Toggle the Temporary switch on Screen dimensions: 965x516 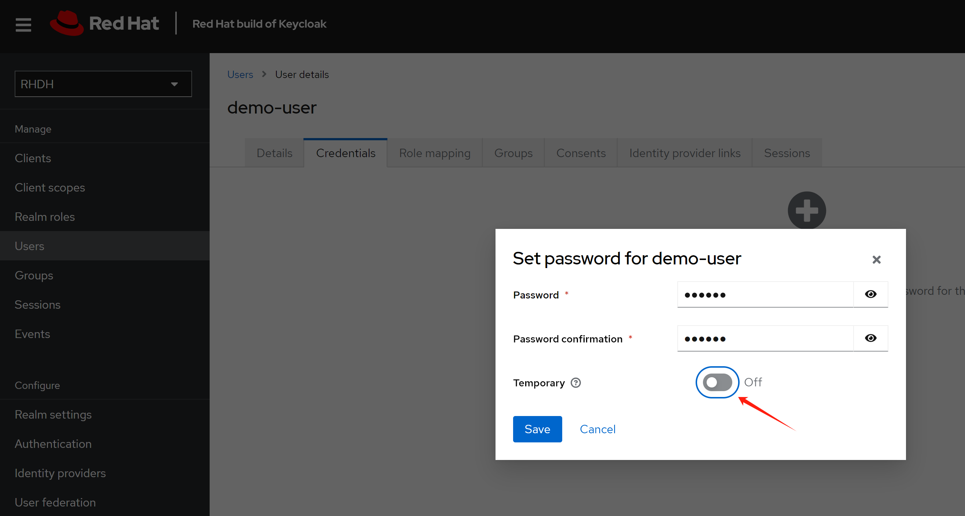click(x=717, y=382)
